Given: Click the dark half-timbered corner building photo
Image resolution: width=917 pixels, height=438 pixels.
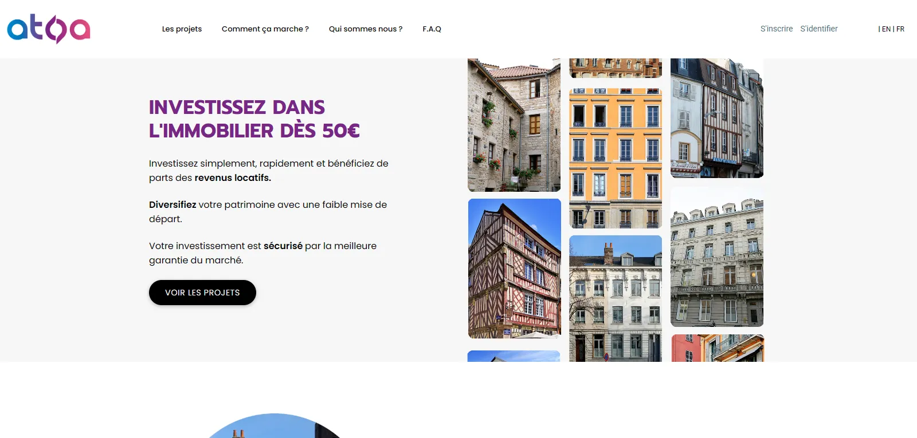Looking at the screenshot, I should tap(716, 118).
